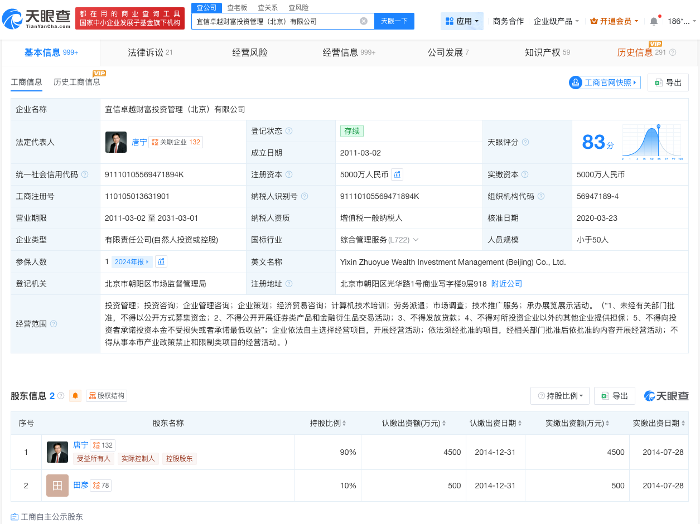Open chart icon beside 注册资本 value
The height and width of the screenshot is (524, 700).
point(397,174)
